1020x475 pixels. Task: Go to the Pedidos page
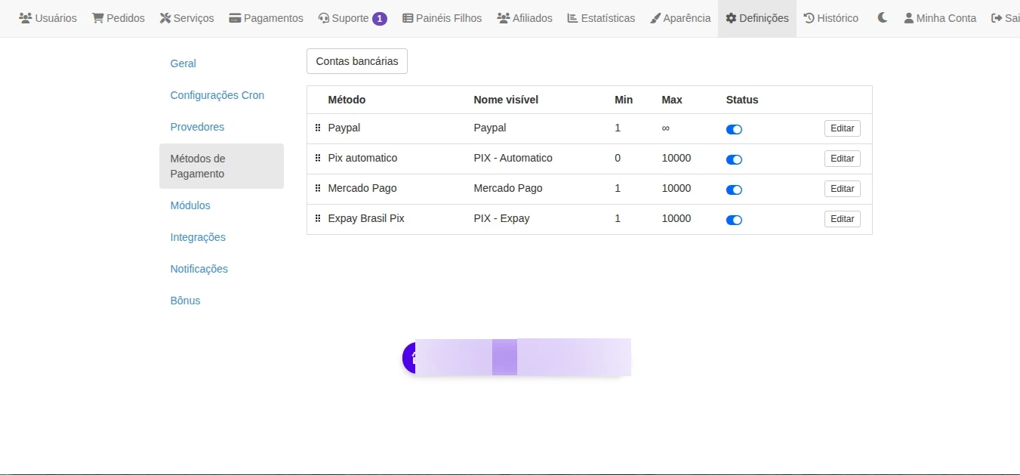(119, 18)
